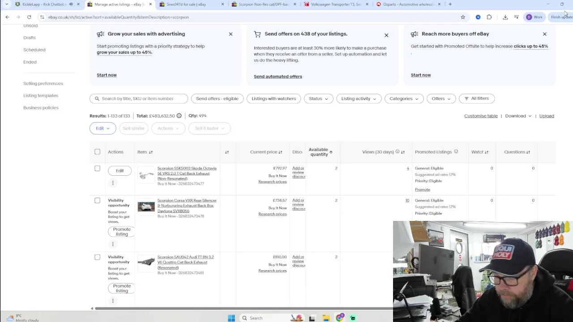
Task: Open Scheduled in the left sidebar
Action: [34, 50]
